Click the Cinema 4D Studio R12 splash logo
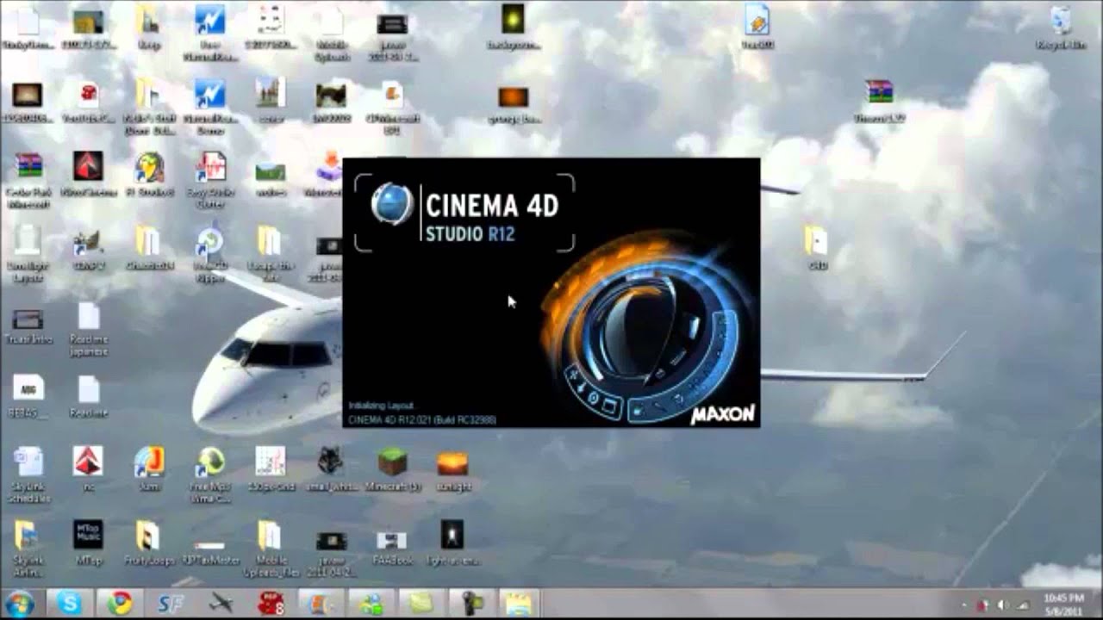 464,214
